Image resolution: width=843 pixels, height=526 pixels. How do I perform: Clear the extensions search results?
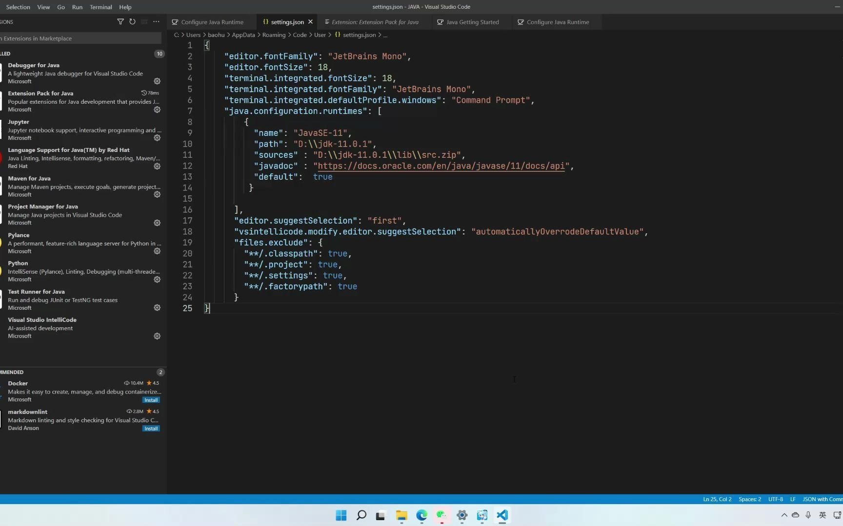[144, 21]
